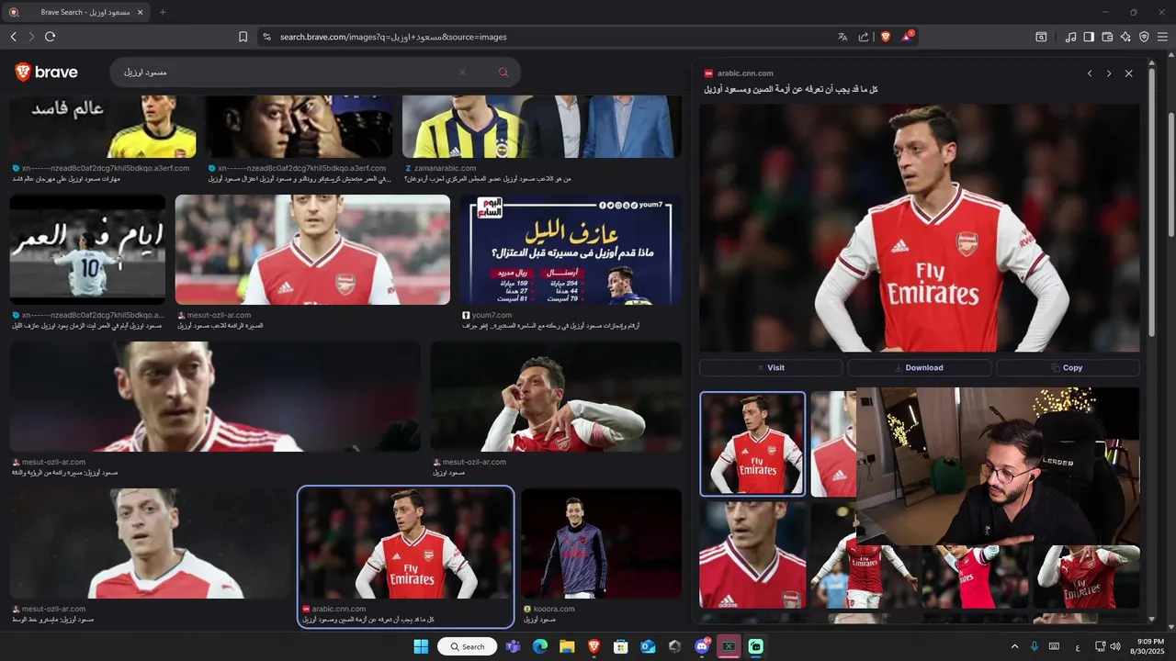Go back to the previous page

(13, 37)
